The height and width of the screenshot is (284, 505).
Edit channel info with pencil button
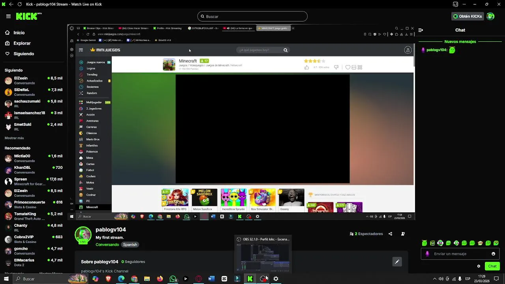(x=397, y=262)
